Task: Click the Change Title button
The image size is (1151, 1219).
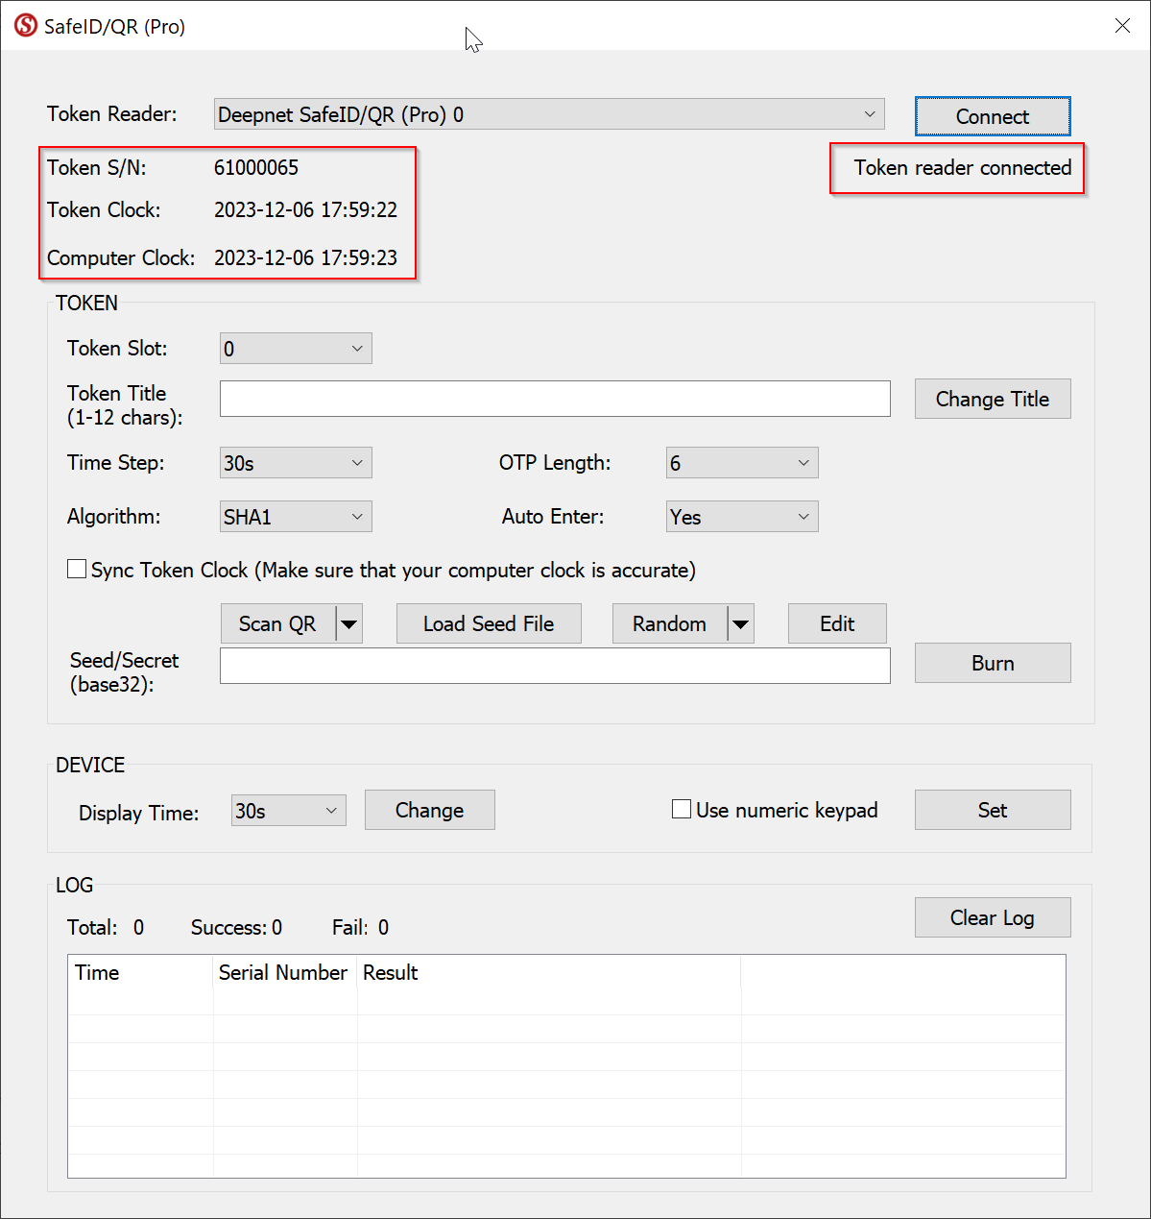Action: [x=992, y=400]
